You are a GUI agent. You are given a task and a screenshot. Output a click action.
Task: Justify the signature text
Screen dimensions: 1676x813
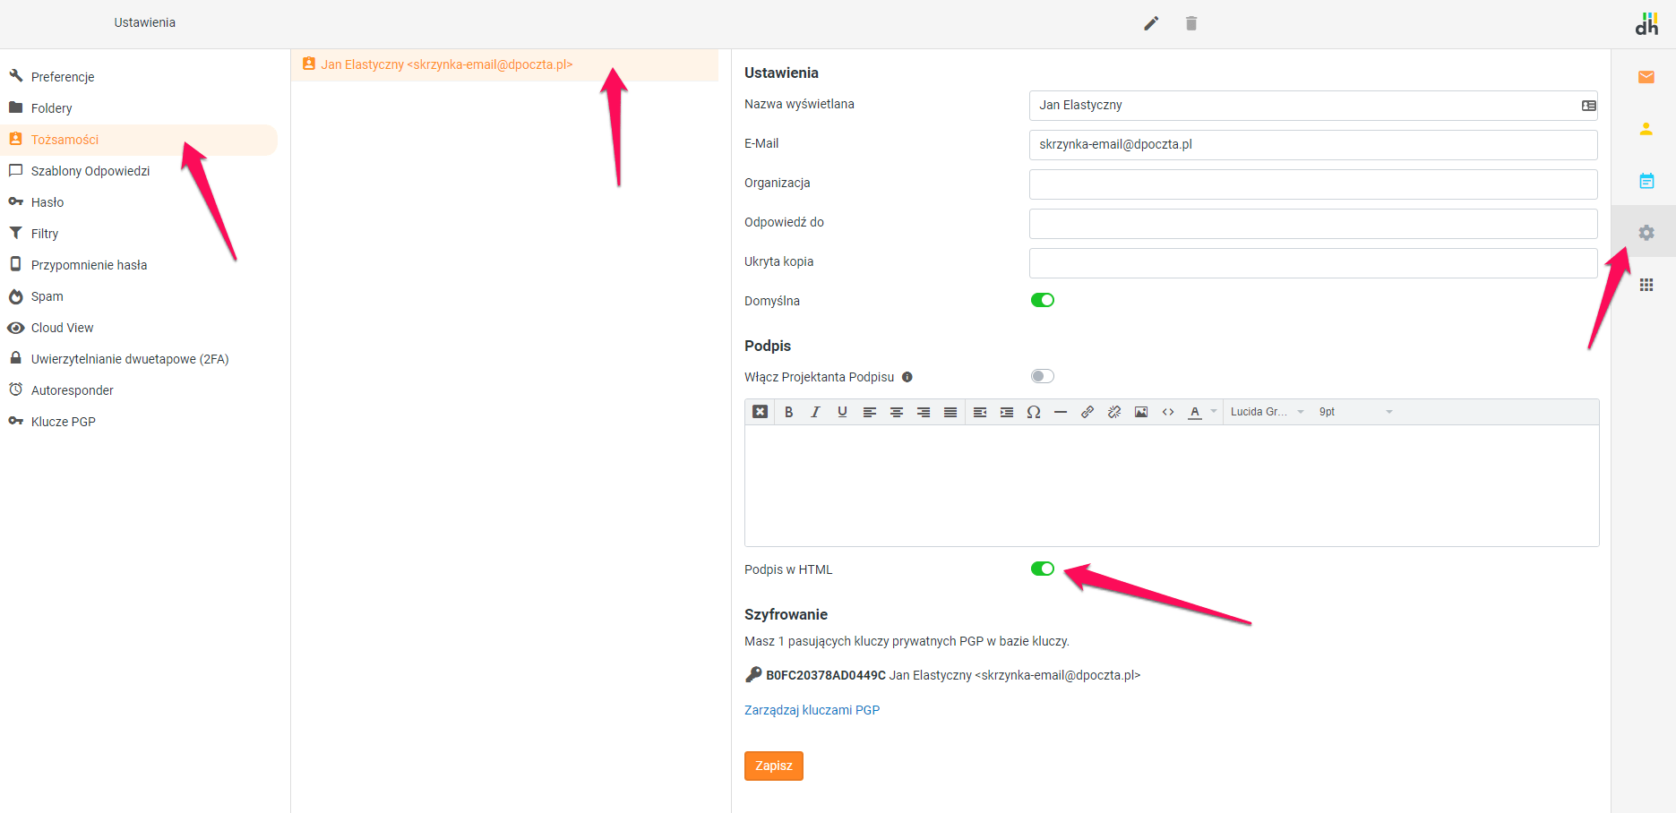(950, 412)
